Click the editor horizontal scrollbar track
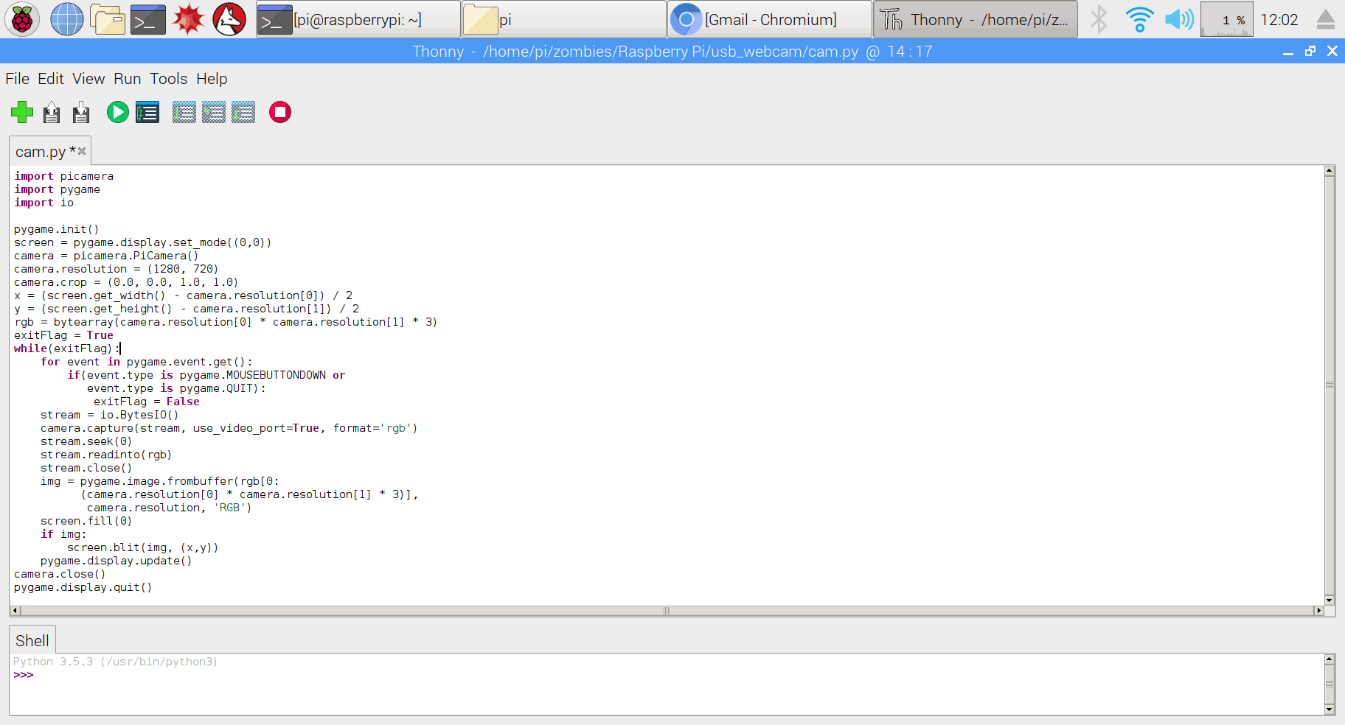Screen dimensions: 1345x725 (667, 610)
